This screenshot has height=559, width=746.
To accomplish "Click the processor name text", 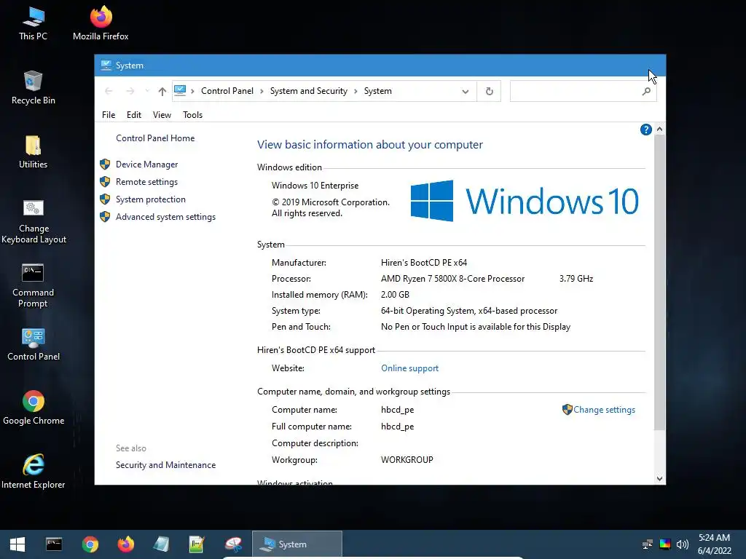I will pos(452,279).
